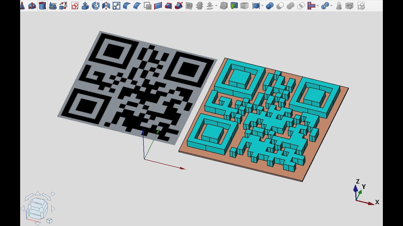
Task: Click the navigation cube front face 'Спереди'
Action: point(35,214)
